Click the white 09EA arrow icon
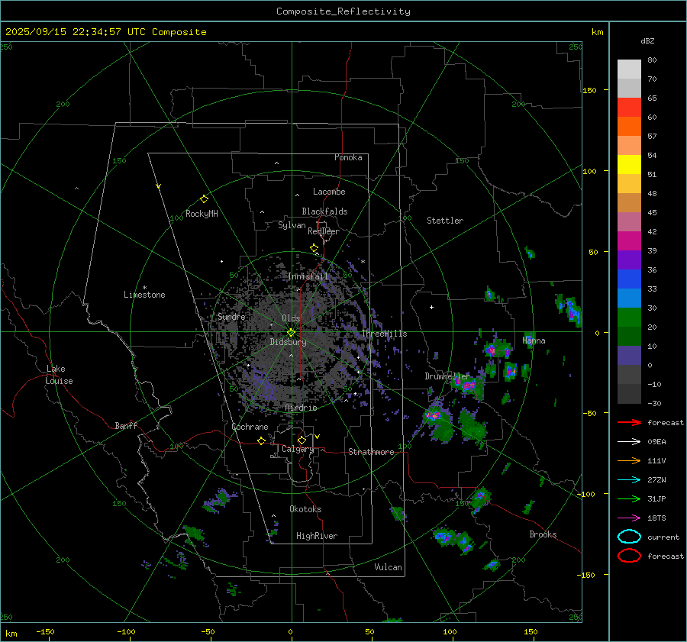The width and height of the screenshot is (687, 642). pos(629,441)
